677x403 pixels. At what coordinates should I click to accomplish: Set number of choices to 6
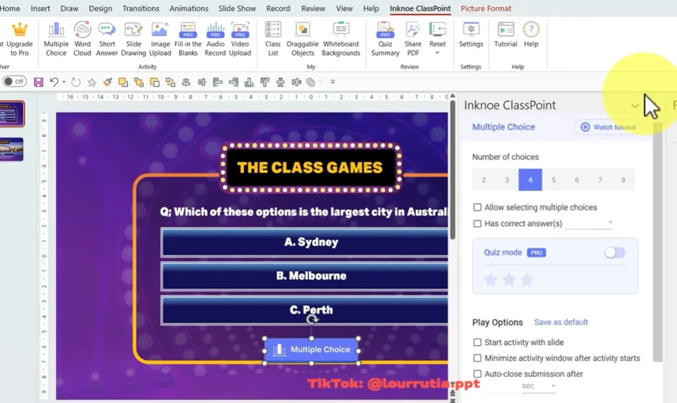tap(576, 180)
